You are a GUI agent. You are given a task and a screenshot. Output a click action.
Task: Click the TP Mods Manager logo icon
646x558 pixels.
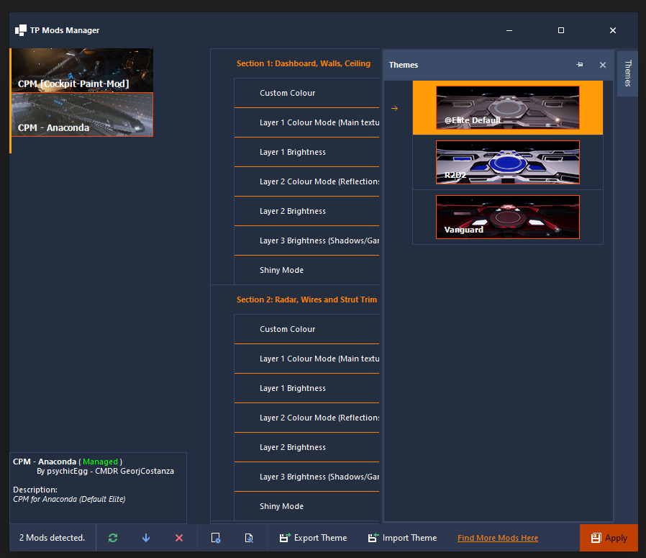pos(21,30)
